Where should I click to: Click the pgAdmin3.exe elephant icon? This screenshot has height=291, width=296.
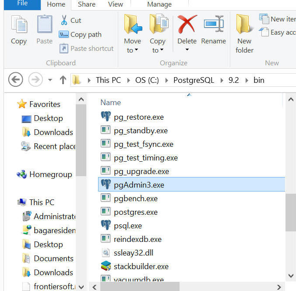[106, 184]
